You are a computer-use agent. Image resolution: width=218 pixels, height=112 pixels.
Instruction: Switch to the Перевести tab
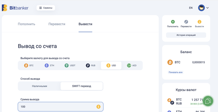point(57,24)
